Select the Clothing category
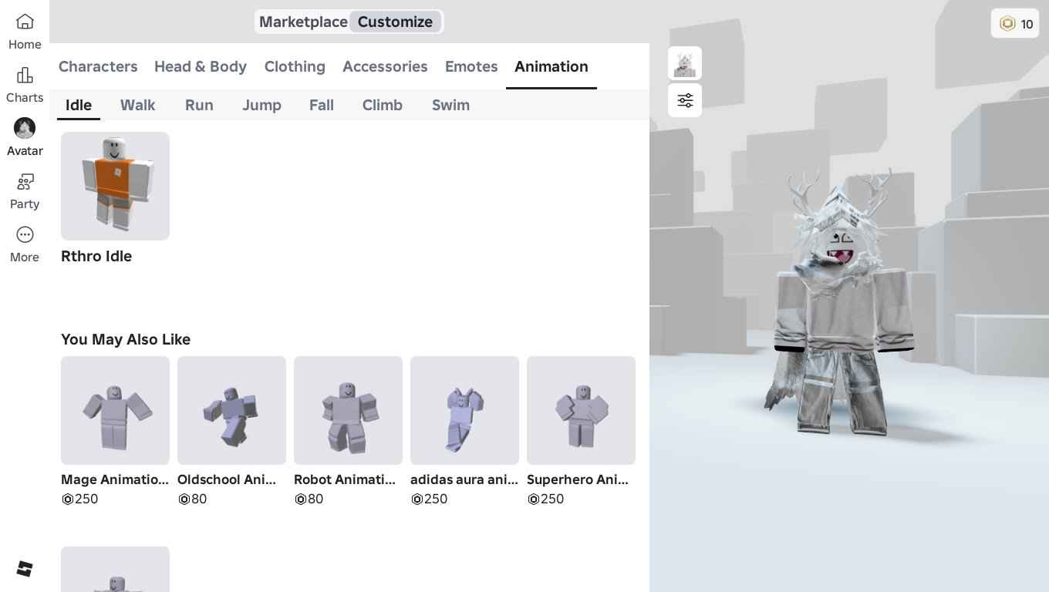The width and height of the screenshot is (1049, 592). (x=295, y=67)
